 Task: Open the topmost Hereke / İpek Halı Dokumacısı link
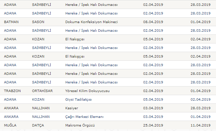tap(91, 5)
